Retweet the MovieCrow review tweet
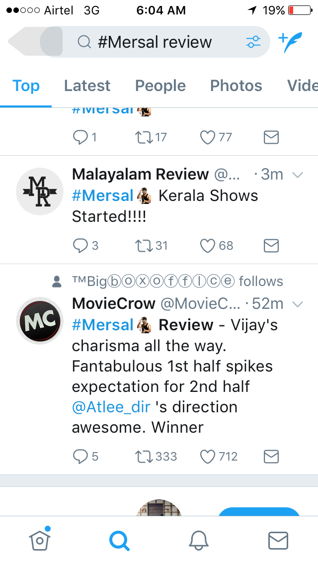The height and width of the screenshot is (565, 318). click(x=144, y=457)
